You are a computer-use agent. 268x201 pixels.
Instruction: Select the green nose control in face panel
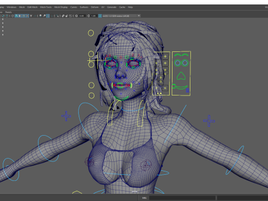tap(181, 76)
